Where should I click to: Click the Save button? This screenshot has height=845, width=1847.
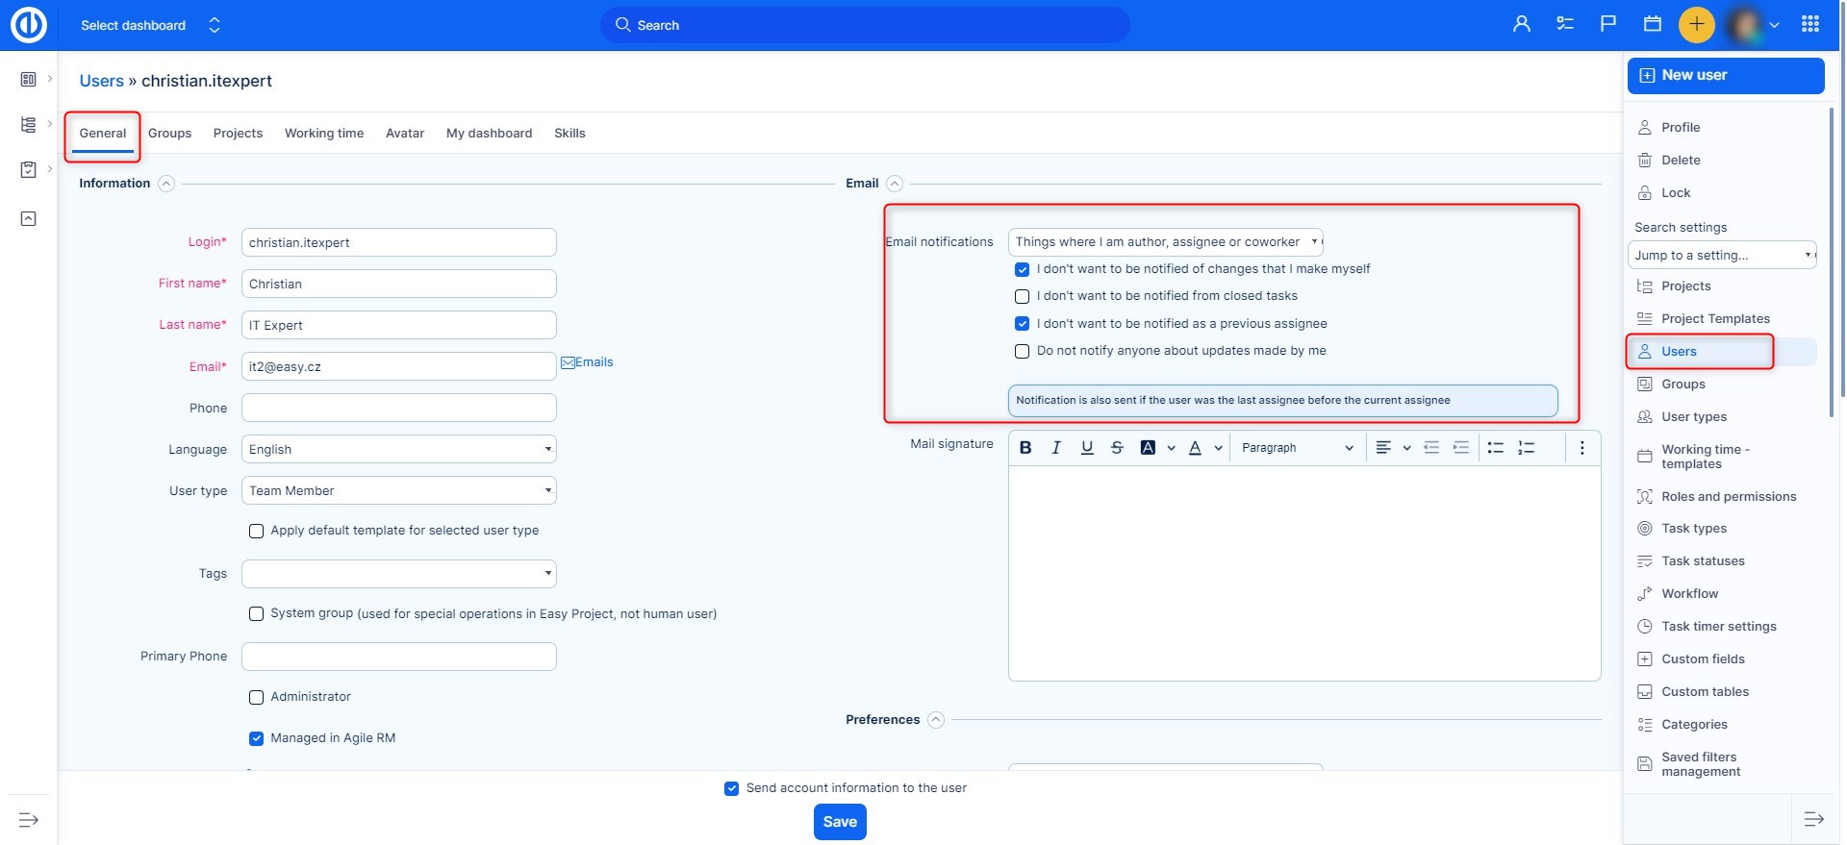[840, 822]
